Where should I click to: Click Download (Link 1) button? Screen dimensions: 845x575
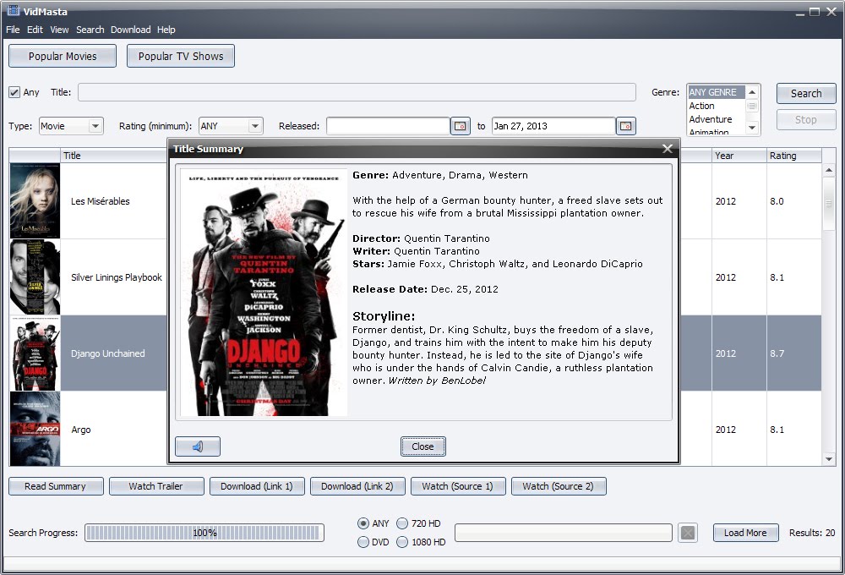click(x=257, y=486)
